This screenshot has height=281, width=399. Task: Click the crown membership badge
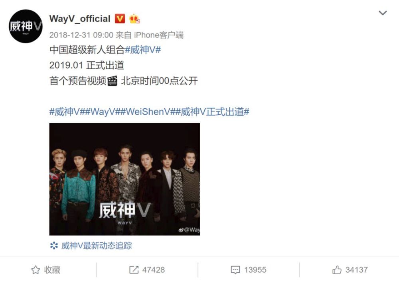134,19
